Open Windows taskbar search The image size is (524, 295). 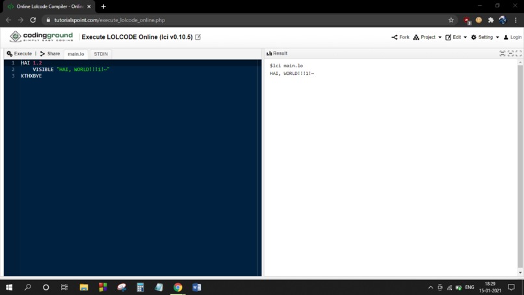28,287
